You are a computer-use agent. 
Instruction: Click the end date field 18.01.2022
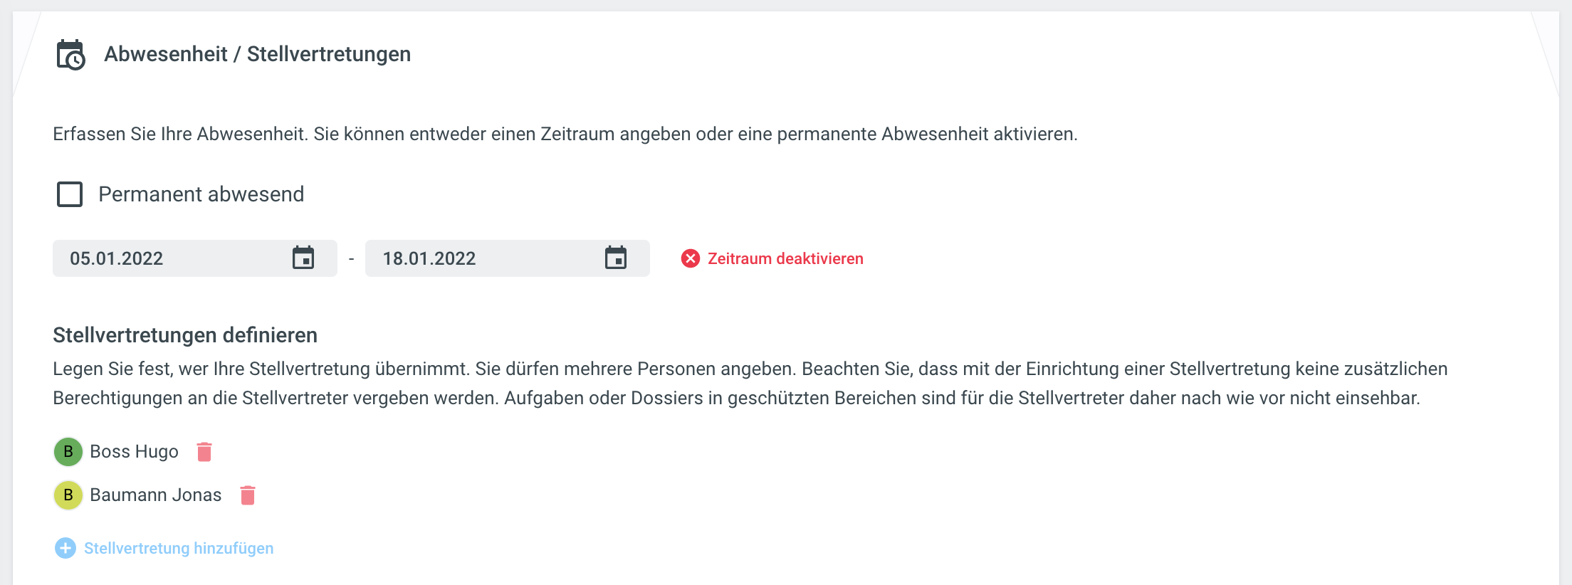tap(484, 258)
